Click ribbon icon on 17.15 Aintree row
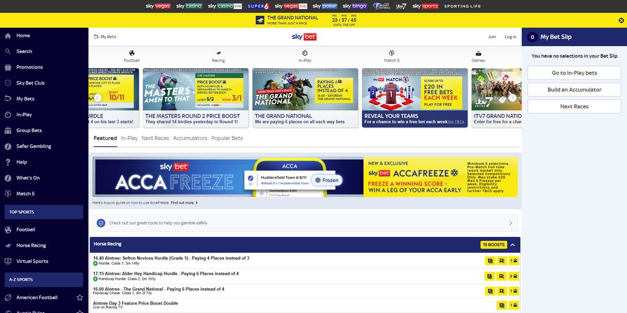This screenshot has width=627, height=313. 502,276
